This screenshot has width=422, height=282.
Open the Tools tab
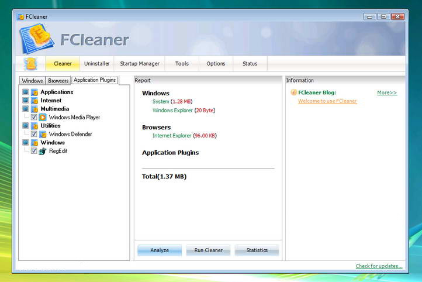tap(182, 64)
